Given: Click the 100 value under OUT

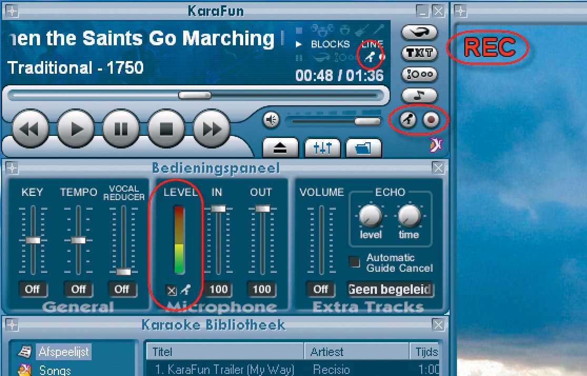Looking at the screenshot, I should pyautogui.click(x=262, y=289).
